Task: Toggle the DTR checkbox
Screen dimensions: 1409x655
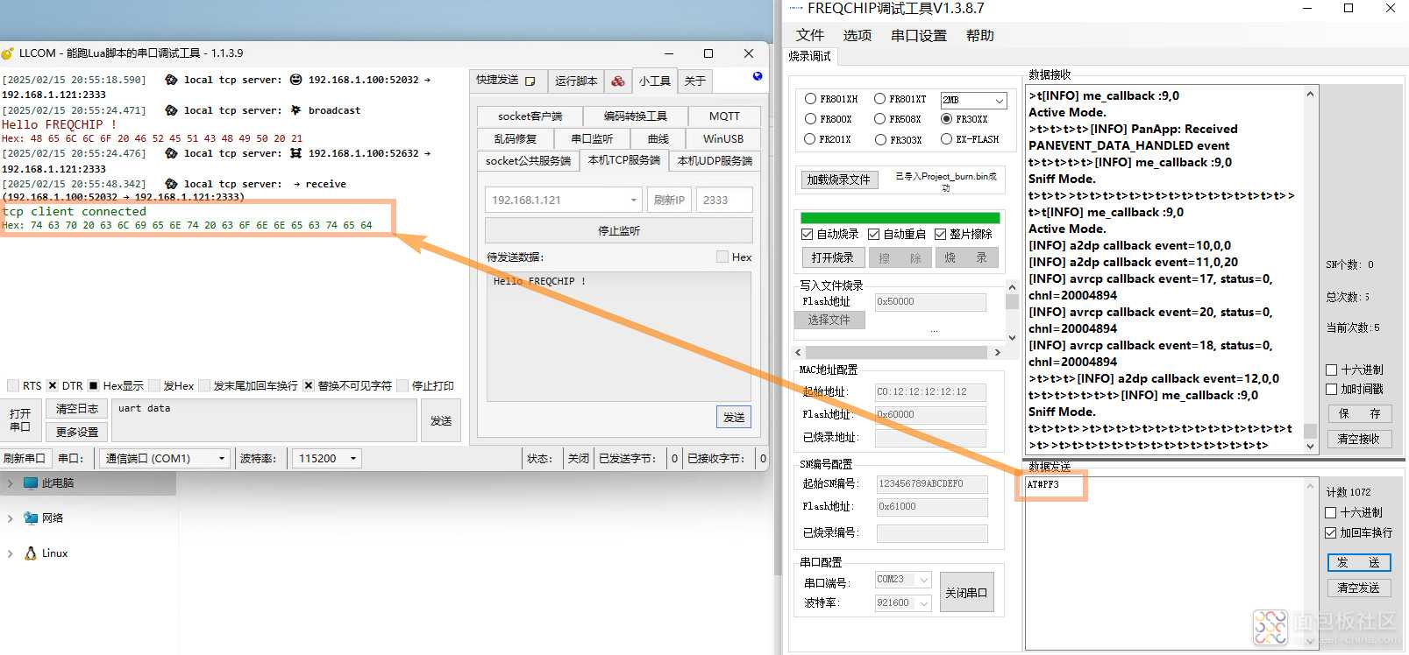Action: [53, 385]
